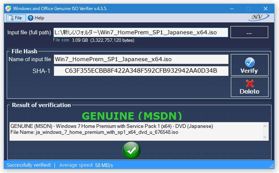
Task: Click the Verify button
Action: (250, 65)
